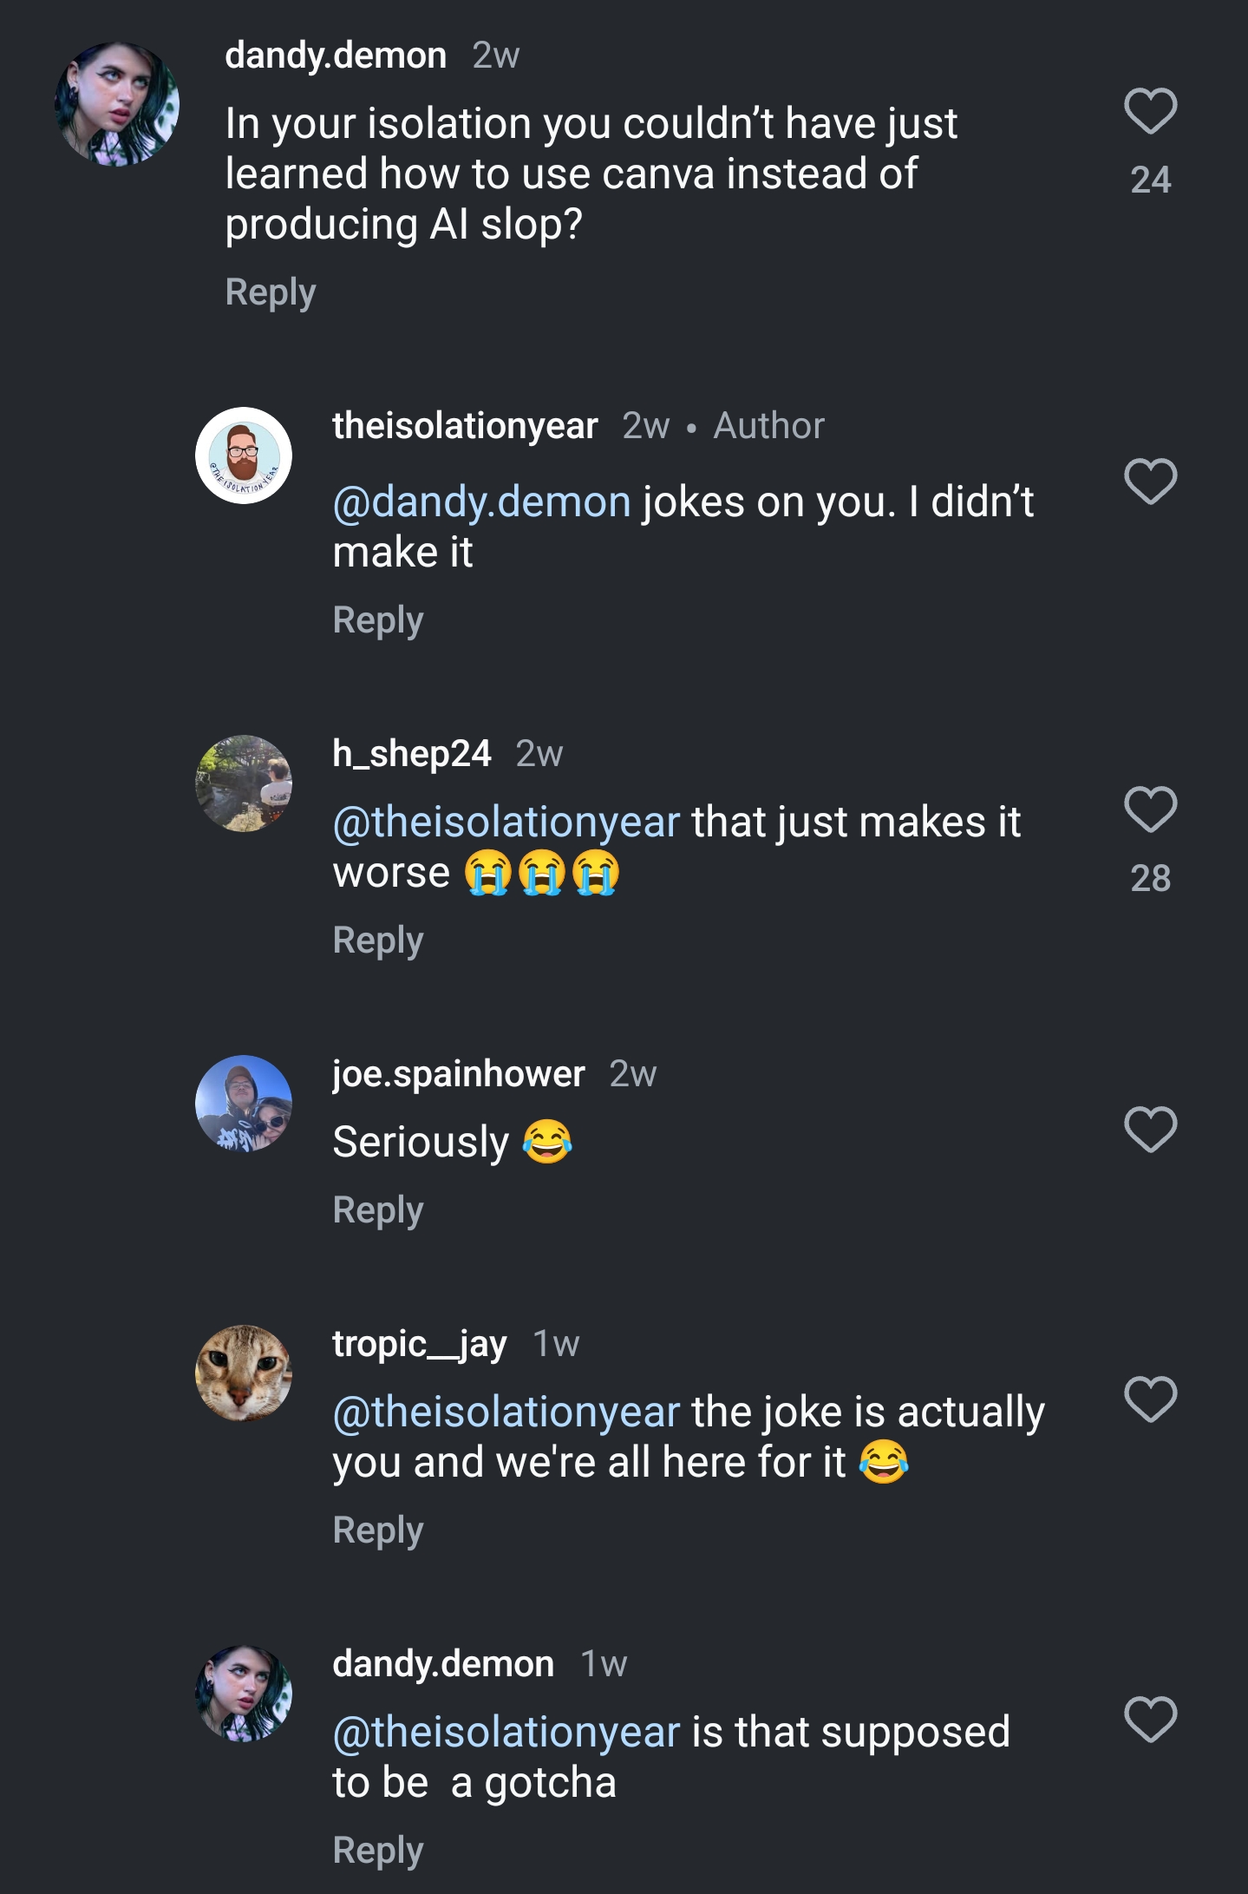Screen dimensions: 1248x1894
Task: Reply to tropic__jay's comment
Action: pyautogui.click(x=378, y=1531)
